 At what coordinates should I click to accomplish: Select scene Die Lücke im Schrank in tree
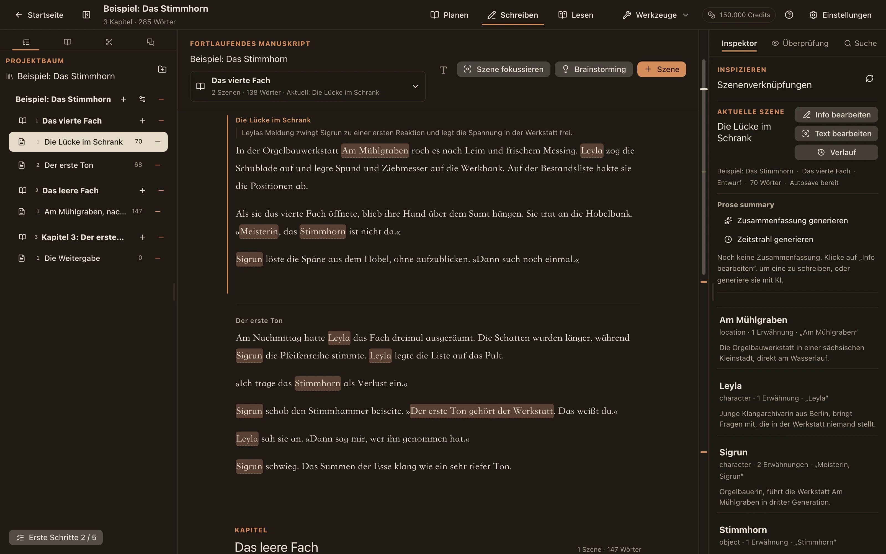pyautogui.click(x=88, y=142)
